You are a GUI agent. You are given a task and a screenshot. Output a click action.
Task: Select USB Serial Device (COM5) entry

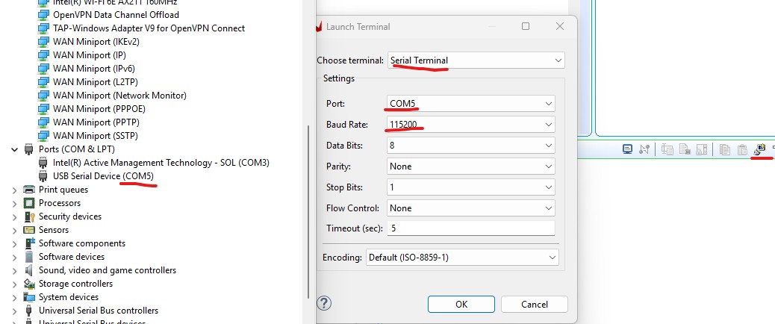[103, 176]
